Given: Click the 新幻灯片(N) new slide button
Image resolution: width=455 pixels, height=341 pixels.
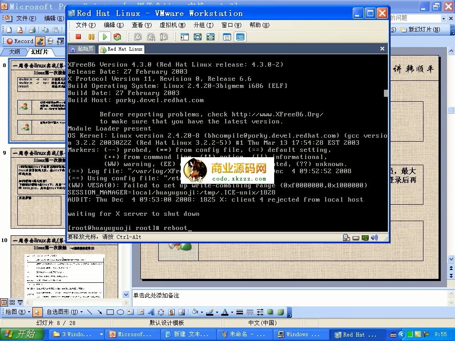Looking at the screenshot, I should coord(420,29).
